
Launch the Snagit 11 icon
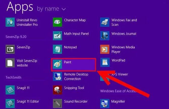(x=10, y=90)
